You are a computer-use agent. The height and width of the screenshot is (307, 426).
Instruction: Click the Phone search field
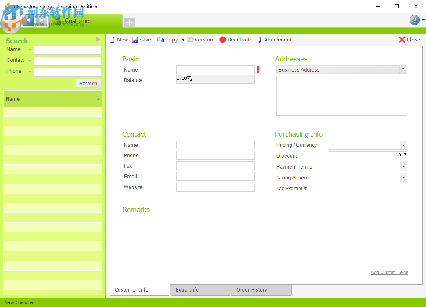tap(67, 72)
